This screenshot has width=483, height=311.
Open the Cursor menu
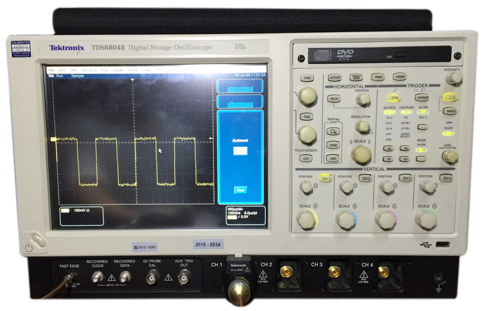[133, 70]
